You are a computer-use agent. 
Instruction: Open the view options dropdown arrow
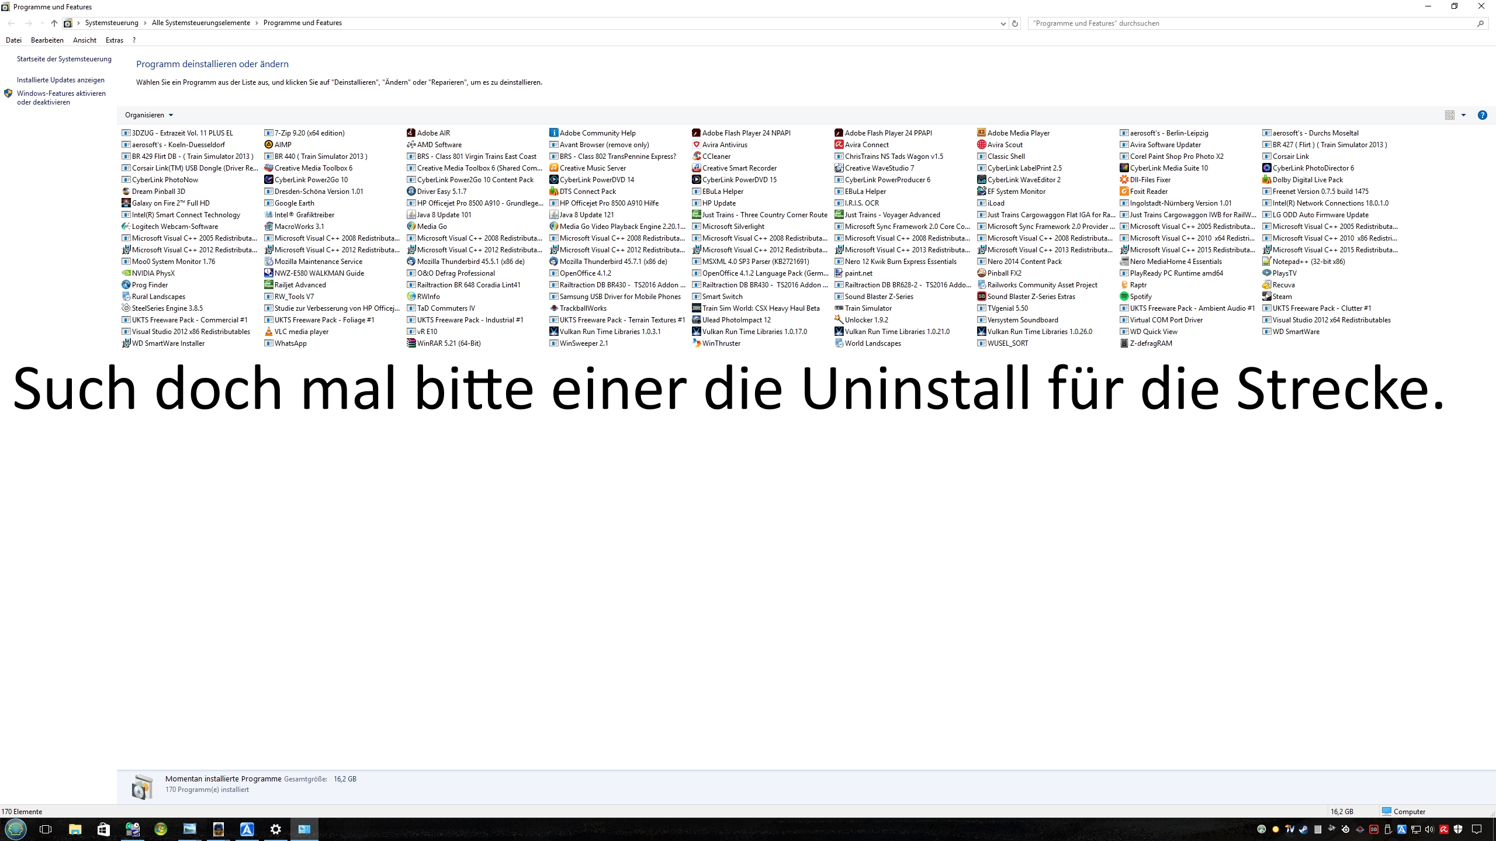point(1463,115)
